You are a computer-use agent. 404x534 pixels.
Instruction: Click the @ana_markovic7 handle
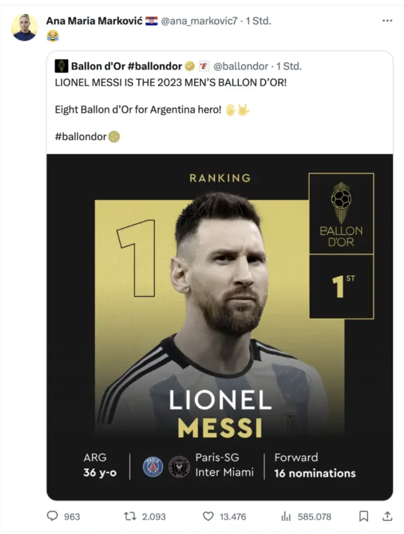(200, 21)
